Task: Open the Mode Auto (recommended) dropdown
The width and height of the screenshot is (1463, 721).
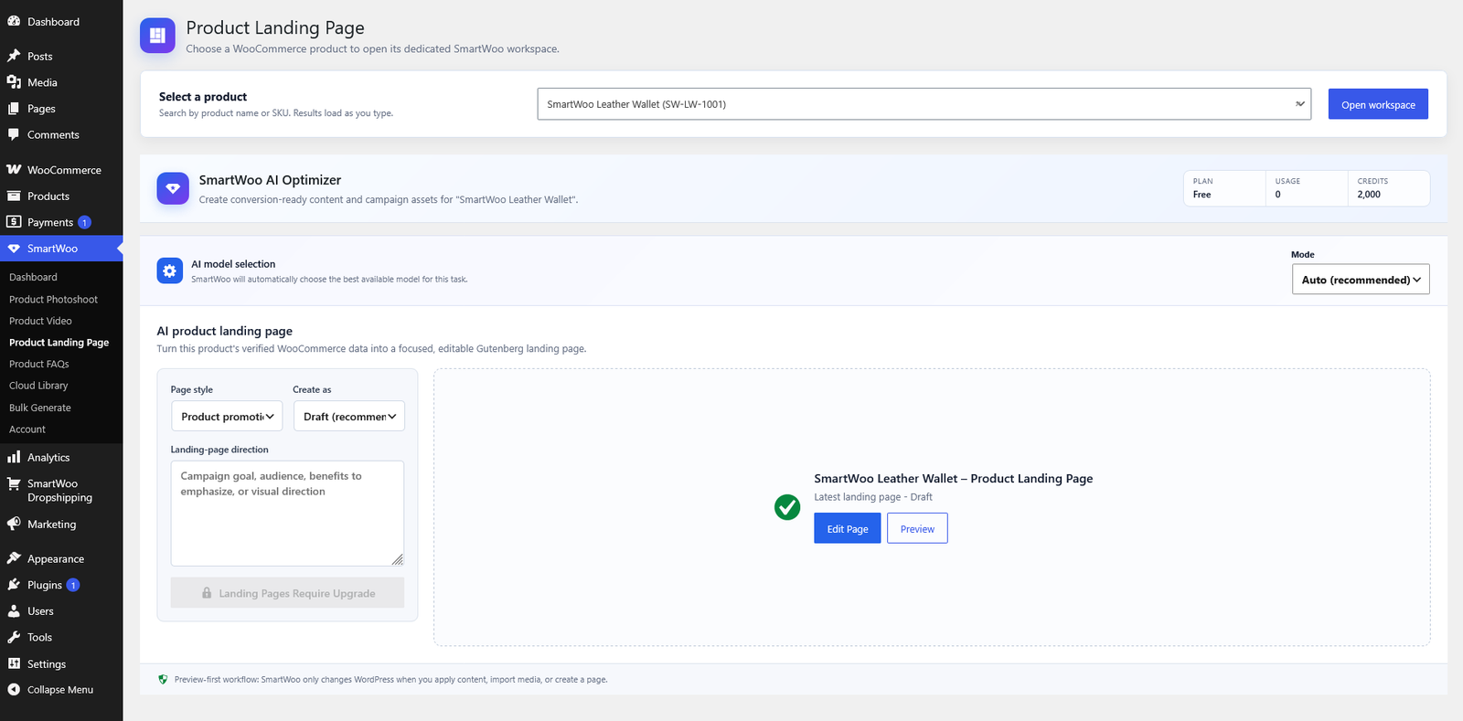Action: tap(1360, 280)
